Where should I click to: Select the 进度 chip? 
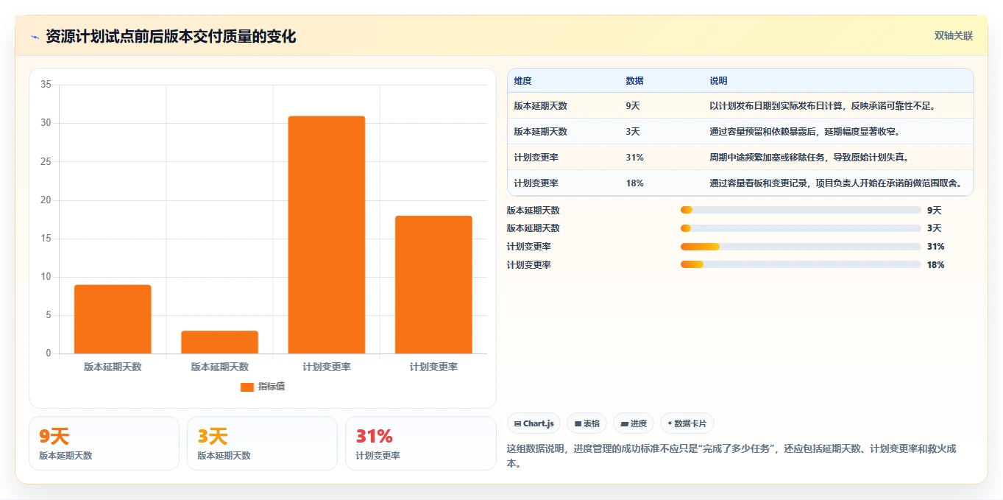pyautogui.click(x=634, y=423)
